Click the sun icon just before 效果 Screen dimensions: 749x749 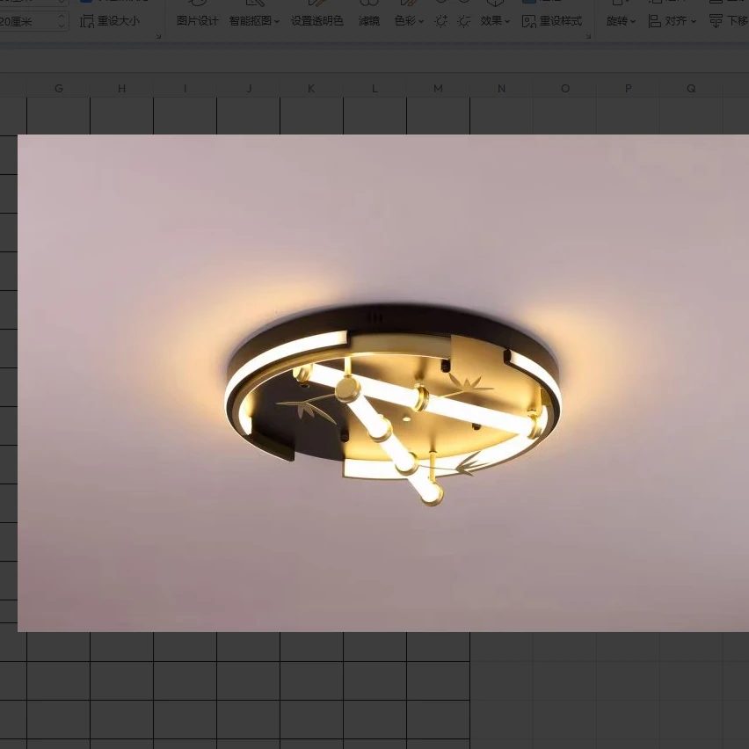pos(464,21)
